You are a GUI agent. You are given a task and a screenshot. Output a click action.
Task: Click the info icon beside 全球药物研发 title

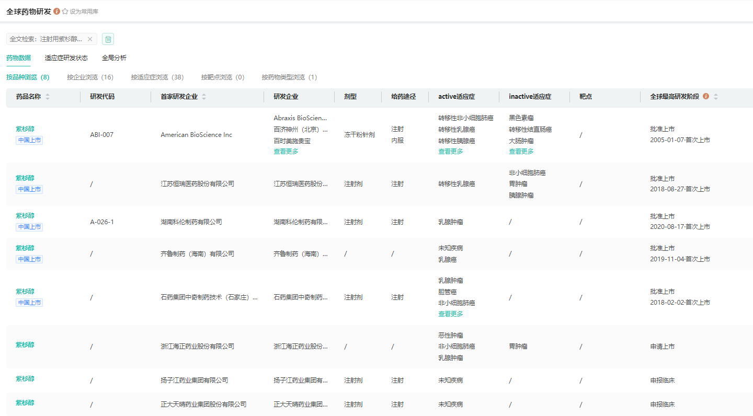point(57,11)
